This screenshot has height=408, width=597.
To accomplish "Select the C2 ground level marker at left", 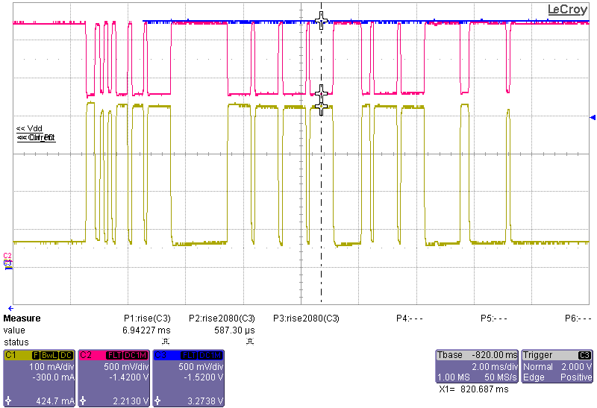I will click(x=7, y=257).
